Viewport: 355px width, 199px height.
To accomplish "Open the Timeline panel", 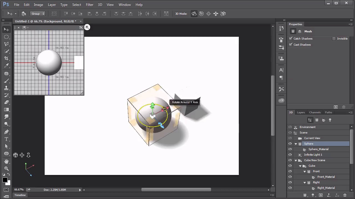I will pos(20,195).
